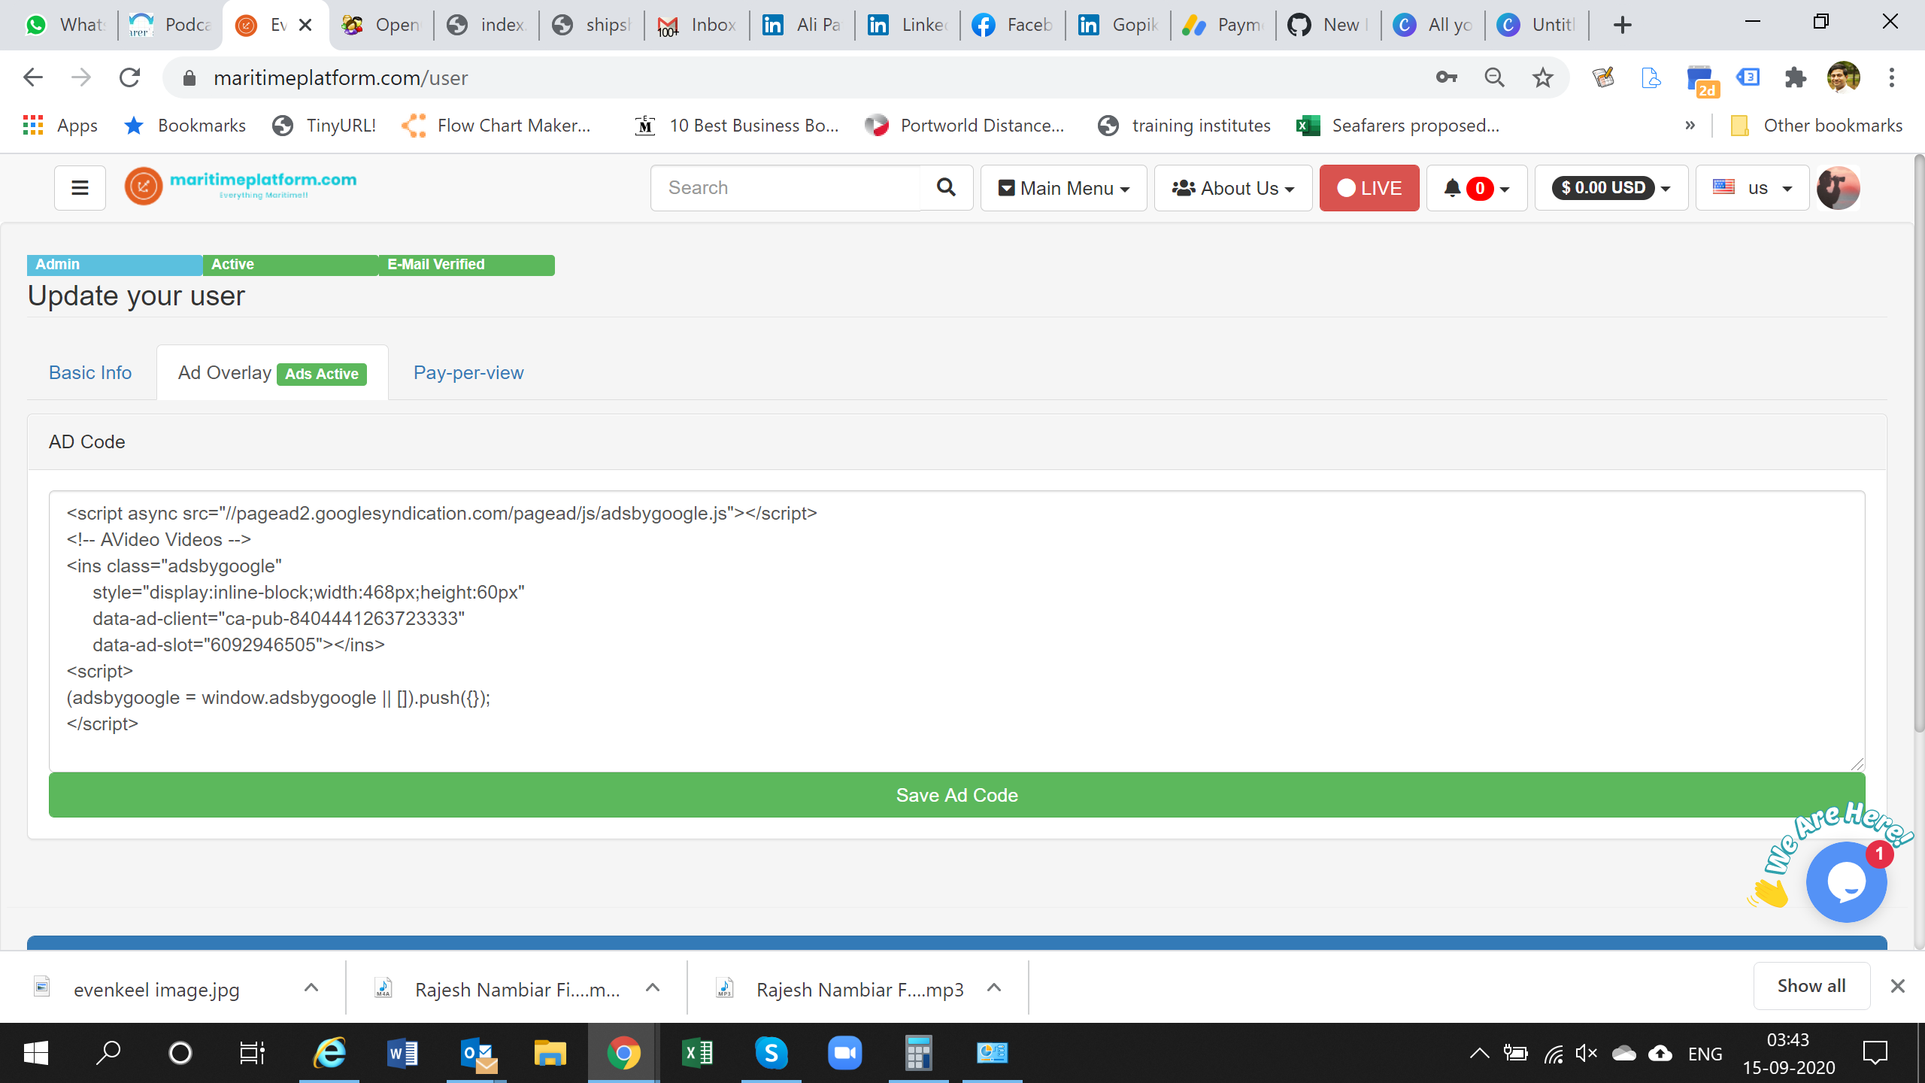Click Show all in the downloads bar

point(1811,985)
